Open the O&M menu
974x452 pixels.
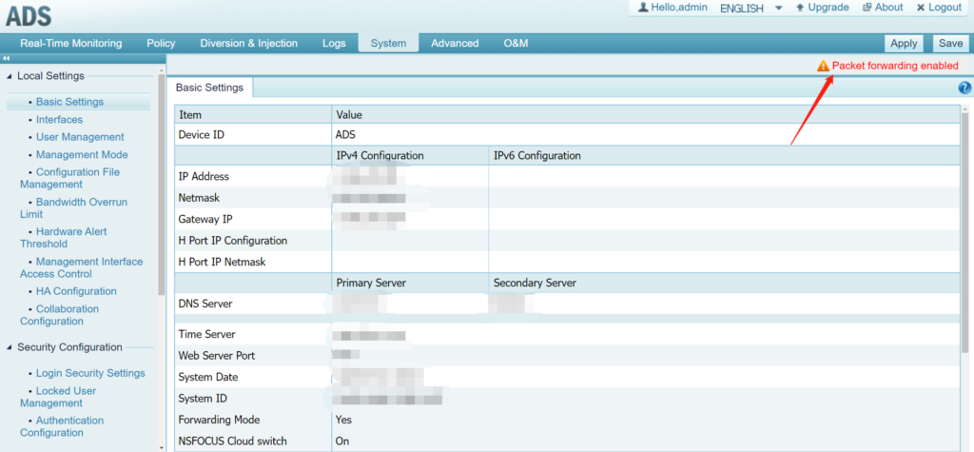(516, 44)
